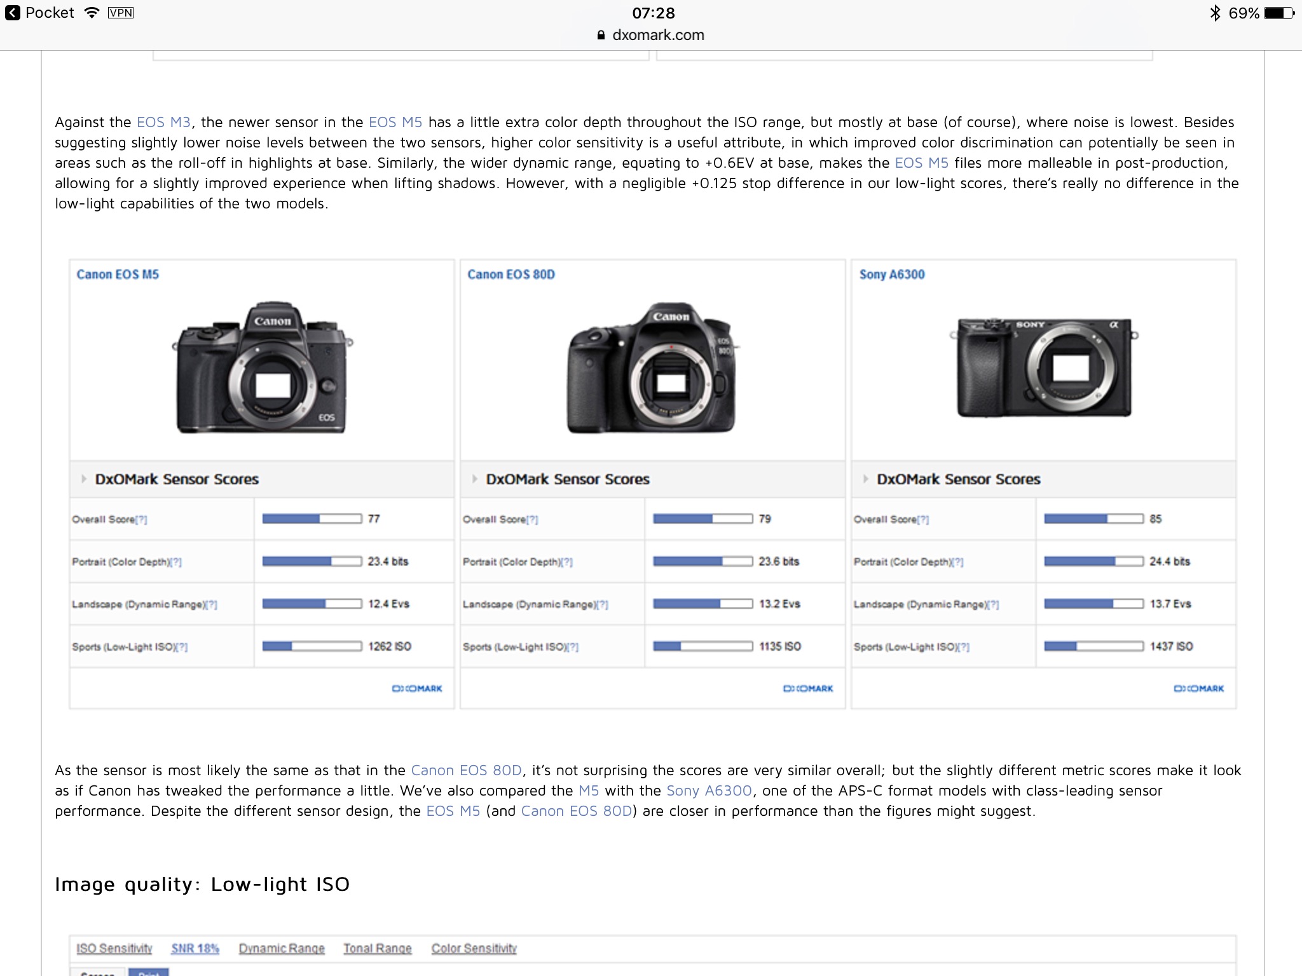Image resolution: width=1302 pixels, height=976 pixels.
Task: Open the Canon EOS M5 card title link
Action: 118,274
